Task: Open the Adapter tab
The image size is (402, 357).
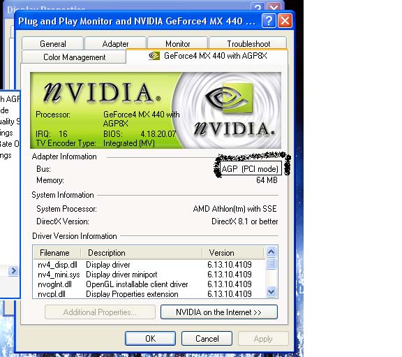Action: [115, 43]
